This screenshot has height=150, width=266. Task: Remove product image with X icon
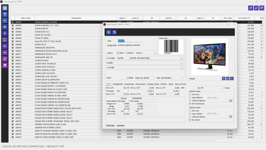point(232,78)
